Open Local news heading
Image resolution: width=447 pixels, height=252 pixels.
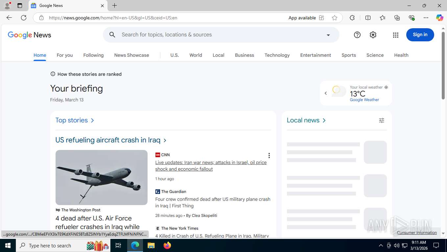click(306, 120)
